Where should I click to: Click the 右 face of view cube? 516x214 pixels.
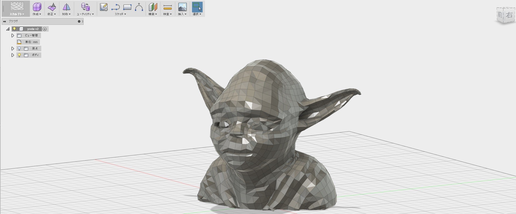point(509,15)
